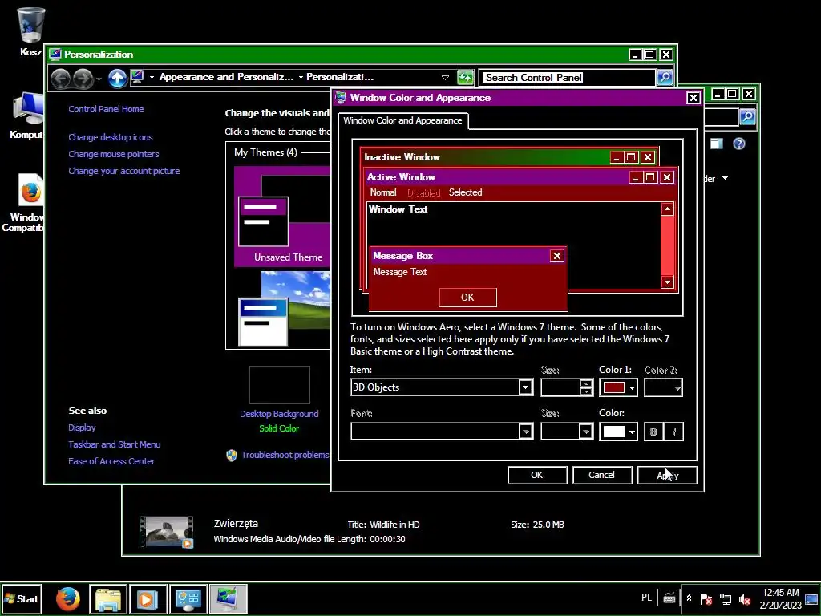The image size is (821, 616).
Task: Click the search magnifier in Personalization window
Action: (x=665, y=78)
